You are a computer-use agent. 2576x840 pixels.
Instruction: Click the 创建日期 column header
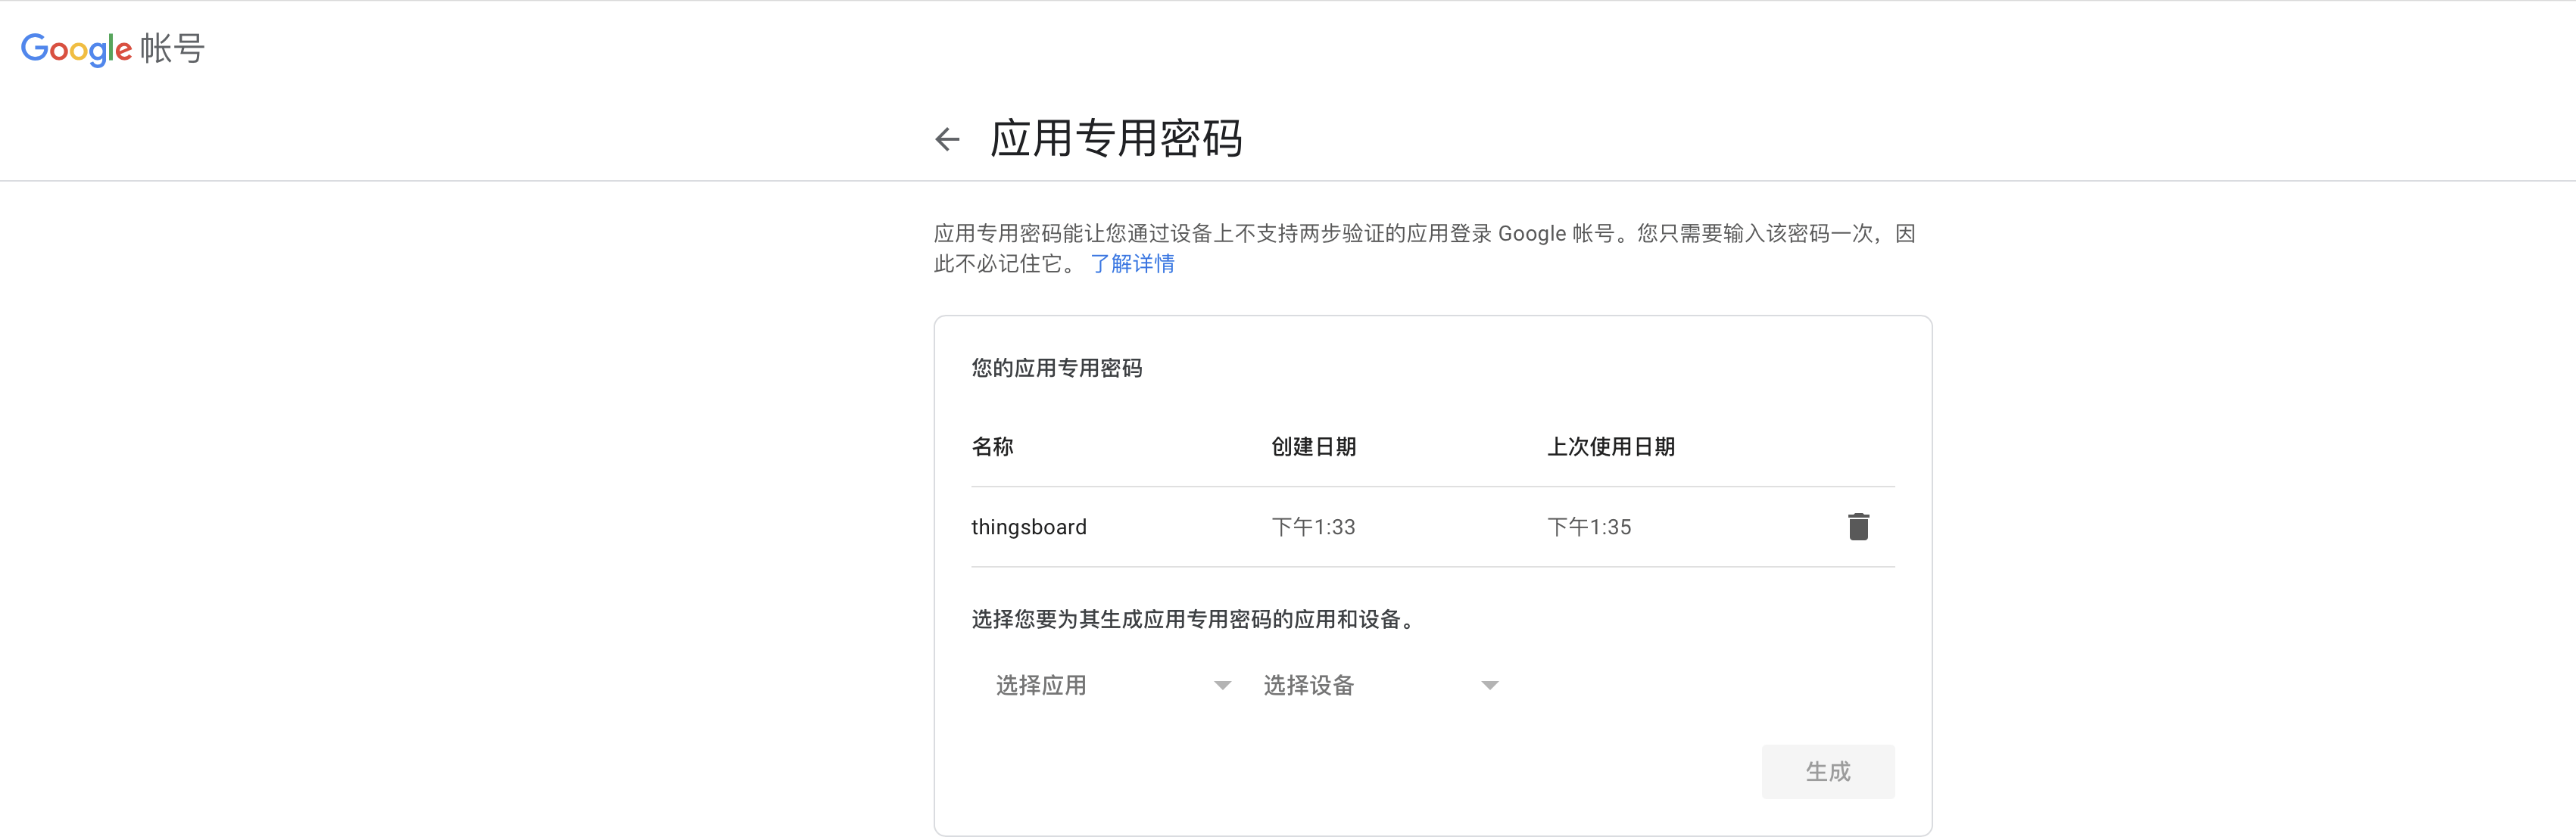[x=1313, y=447]
